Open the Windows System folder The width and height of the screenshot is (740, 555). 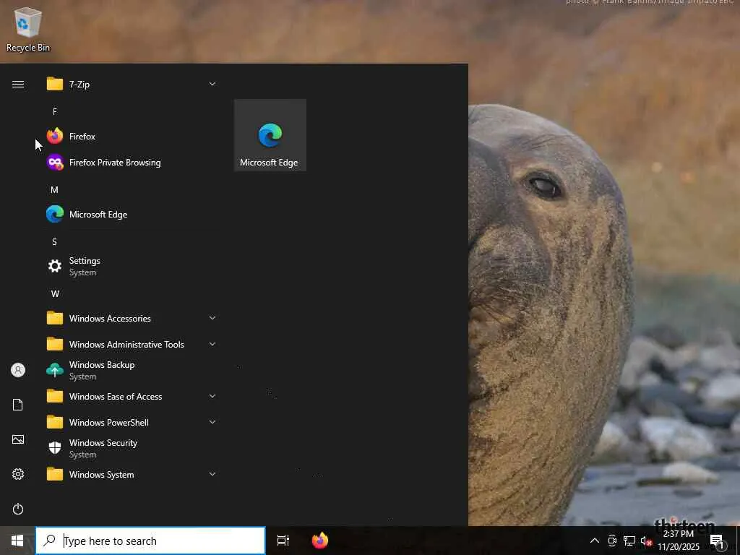click(133, 474)
